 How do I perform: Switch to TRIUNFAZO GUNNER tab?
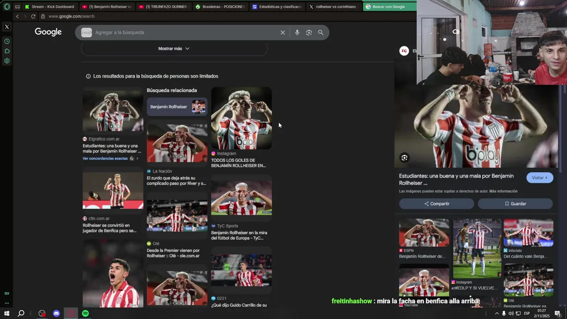tap(163, 7)
